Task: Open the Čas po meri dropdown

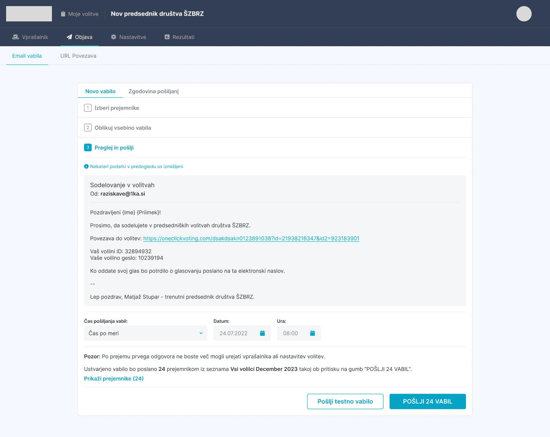Action: tap(145, 333)
